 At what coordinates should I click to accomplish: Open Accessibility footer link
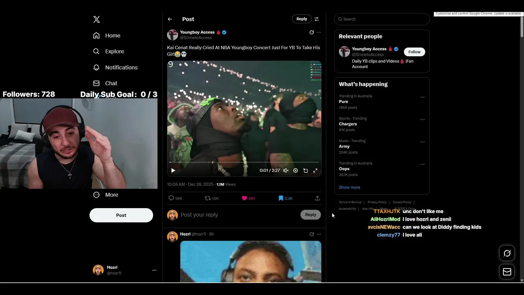(x=347, y=209)
